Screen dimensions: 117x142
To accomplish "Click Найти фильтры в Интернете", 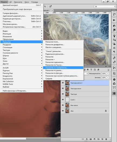I will pyautogui.click(x=15, y=91).
